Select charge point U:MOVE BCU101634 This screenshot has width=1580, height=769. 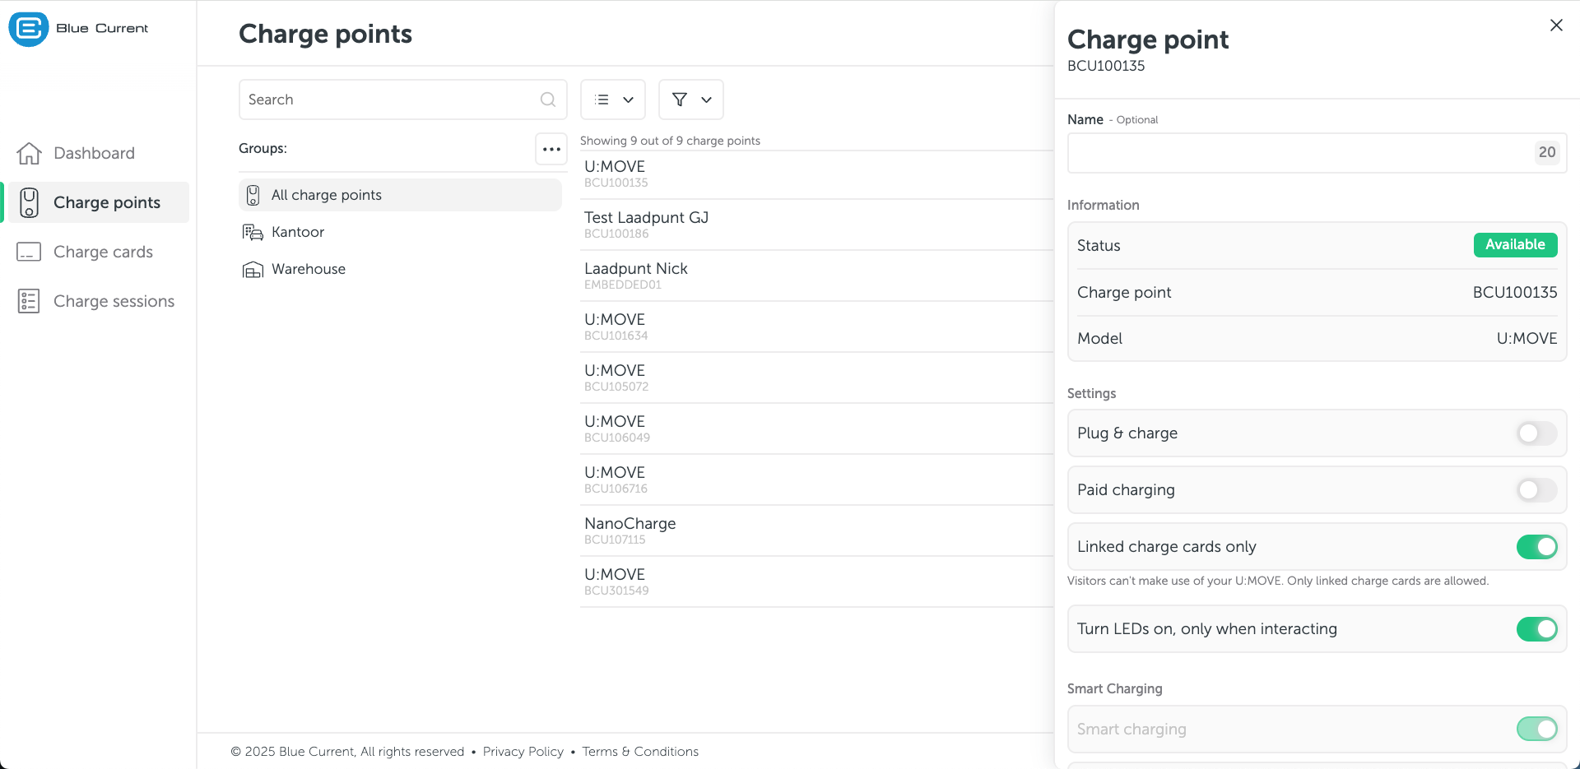816,327
